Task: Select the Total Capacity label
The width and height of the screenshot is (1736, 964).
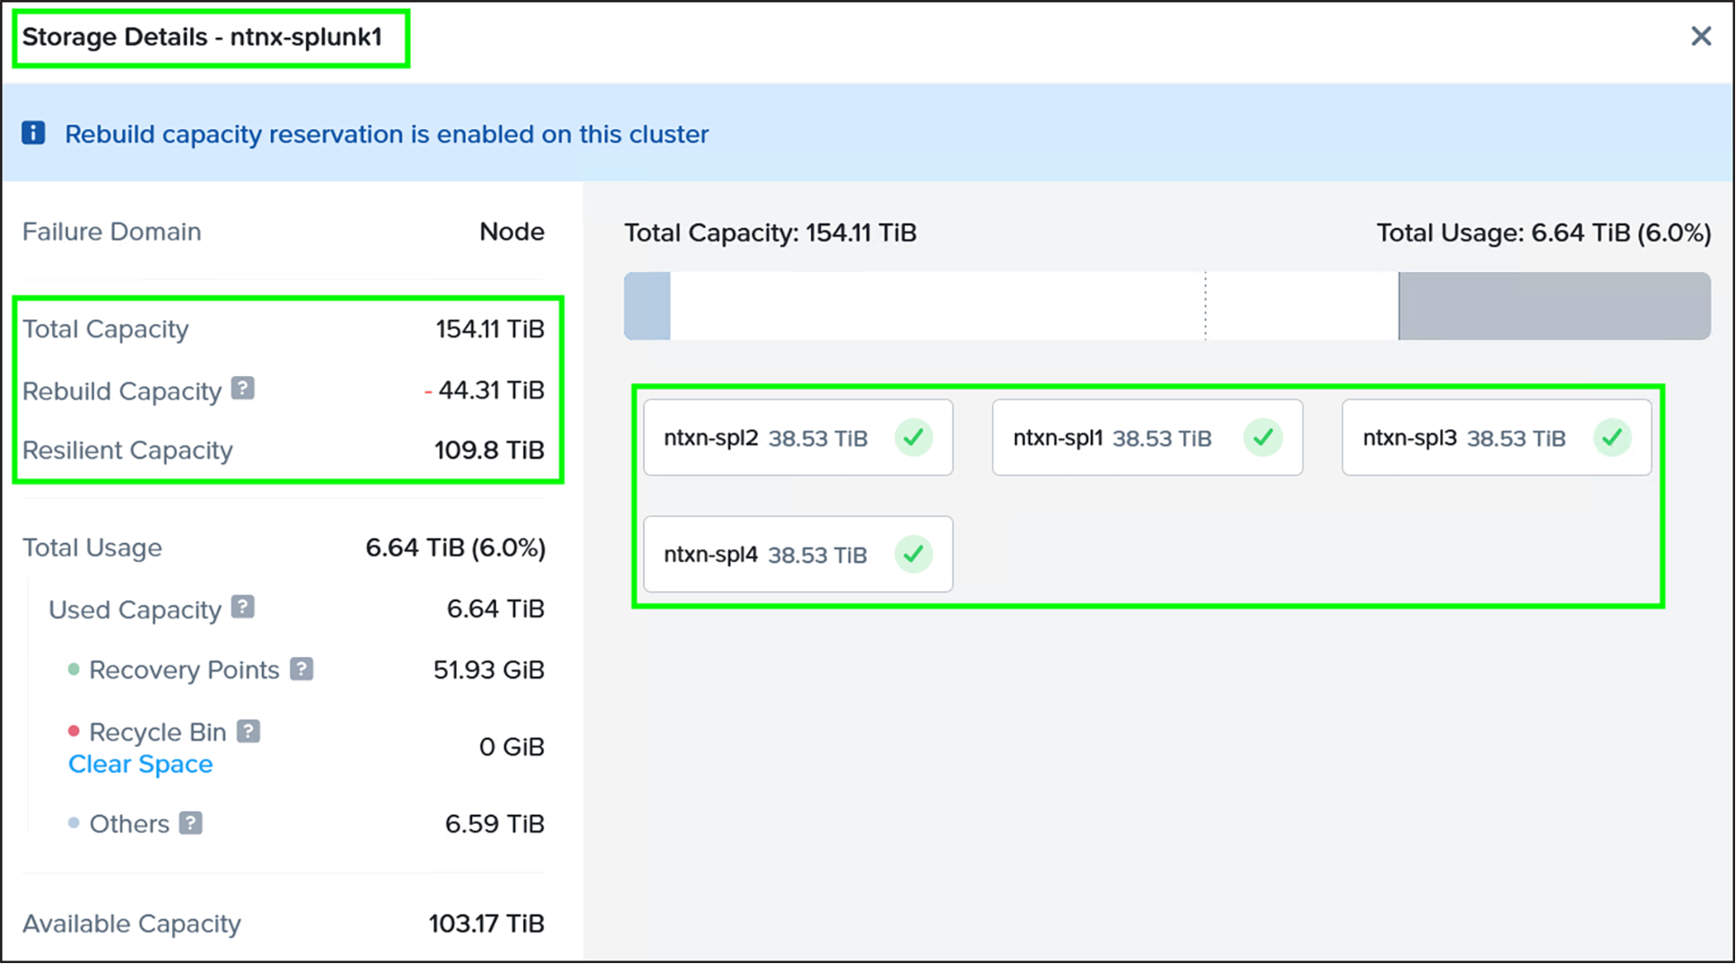Action: click(x=106, y=329)
